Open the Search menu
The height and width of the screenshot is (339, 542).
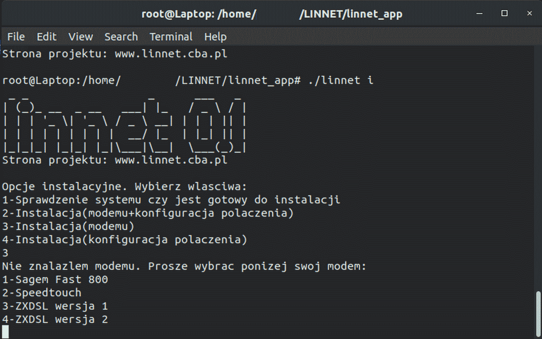[121, 37]
